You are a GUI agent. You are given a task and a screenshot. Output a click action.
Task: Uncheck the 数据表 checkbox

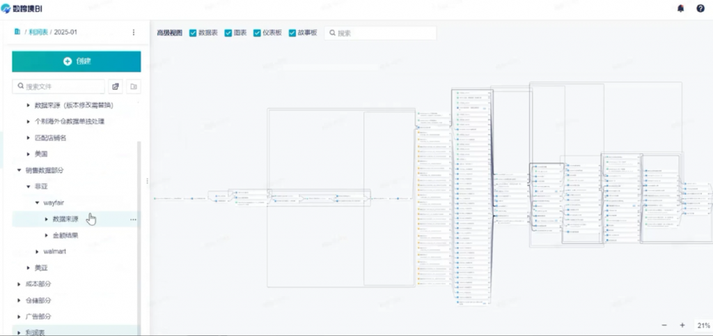193,33
